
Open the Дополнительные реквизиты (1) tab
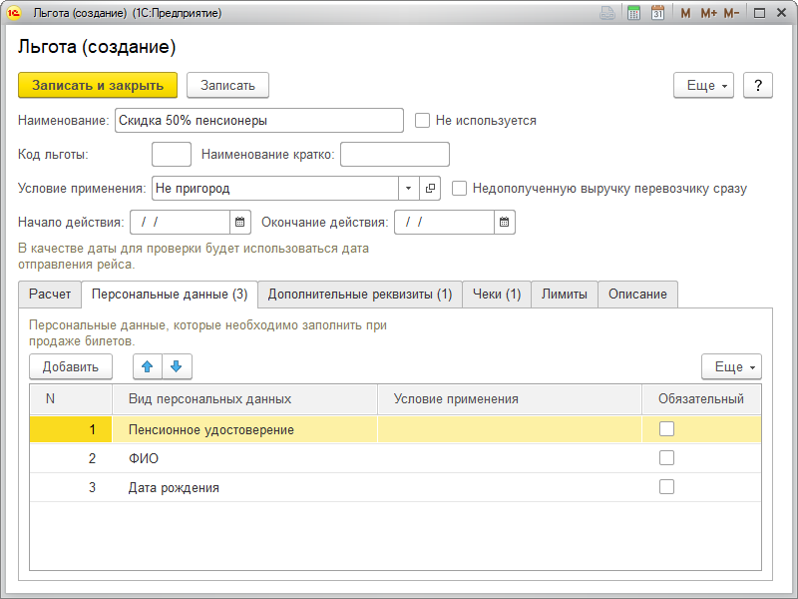tap(360, 295)
